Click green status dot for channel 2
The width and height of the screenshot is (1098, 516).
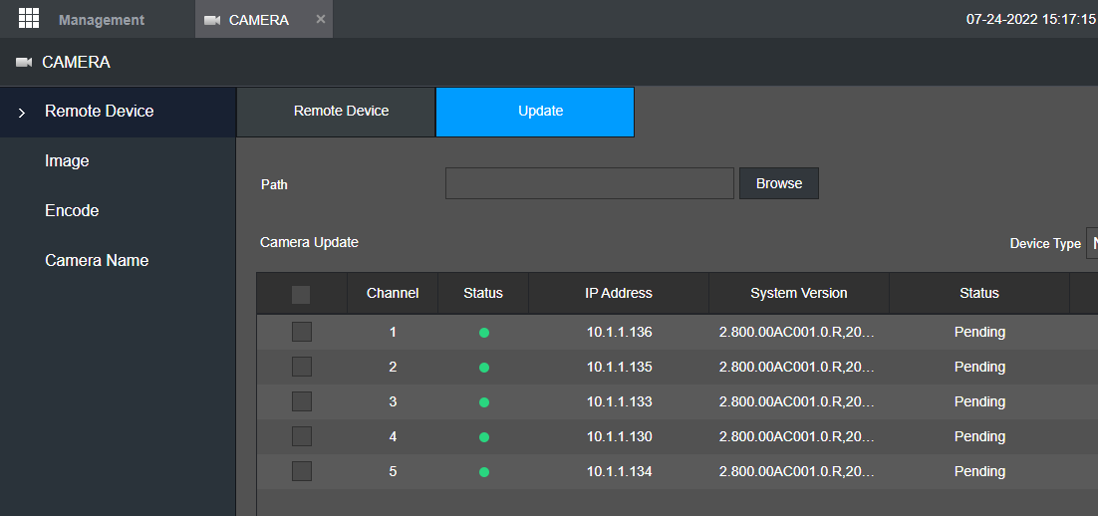click(x=484, y=368)
